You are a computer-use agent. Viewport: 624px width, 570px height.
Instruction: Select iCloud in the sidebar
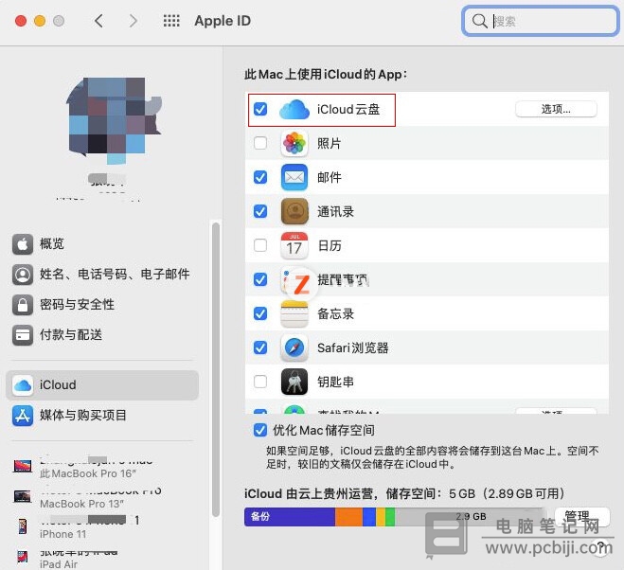pyautogui.click(x=102, y=385)
